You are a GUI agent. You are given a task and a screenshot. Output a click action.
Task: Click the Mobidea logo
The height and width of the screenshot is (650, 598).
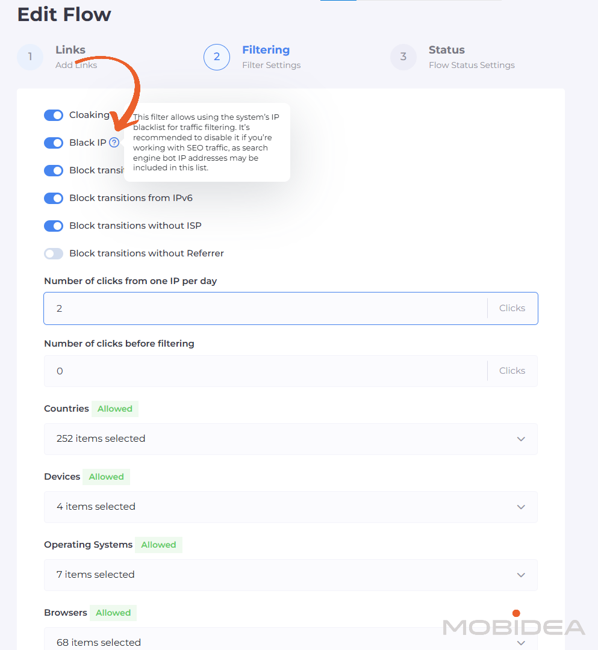click(x=514, y=626)
